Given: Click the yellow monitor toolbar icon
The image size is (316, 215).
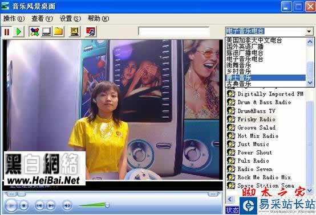Looking at the screenshot, I should pyautogui.click(x=74, y=32).
